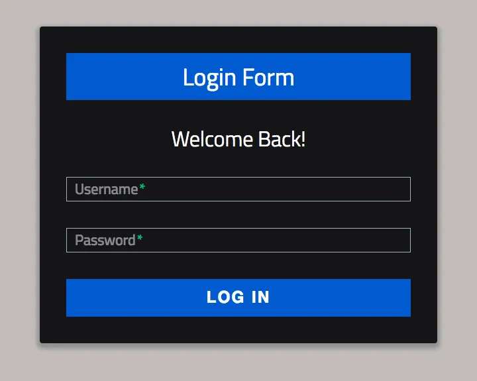The image size is (477, 381).
Task: Focus the Username placeholder label
Action: pyautogui.click(x=106, y=190)
